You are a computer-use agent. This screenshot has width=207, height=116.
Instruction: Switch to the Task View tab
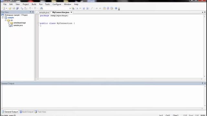(x=40, y=112)
